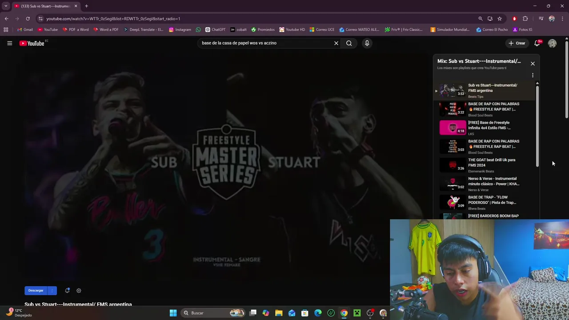The height and width of the screenshot is (320, 569).
Task: Open Chrome three-dot menu
Action: click(562, 19)
